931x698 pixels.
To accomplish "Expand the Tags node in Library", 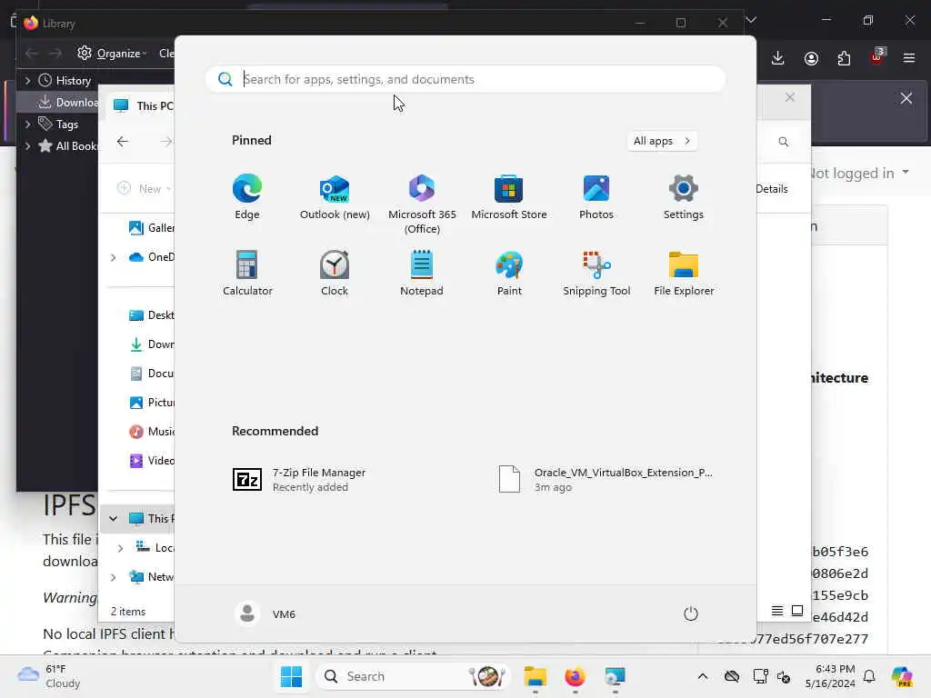I will coord(27,124).
